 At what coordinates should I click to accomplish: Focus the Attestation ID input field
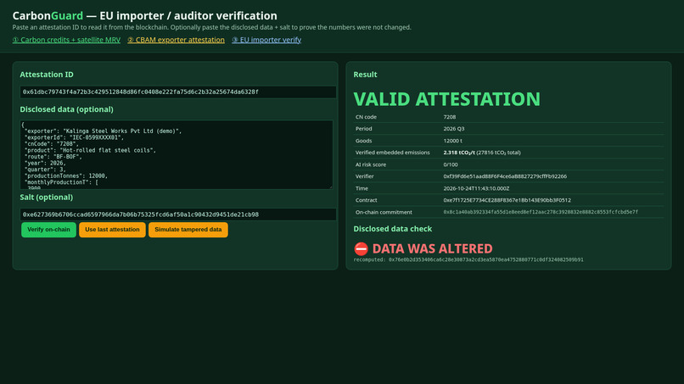(178, 92)
